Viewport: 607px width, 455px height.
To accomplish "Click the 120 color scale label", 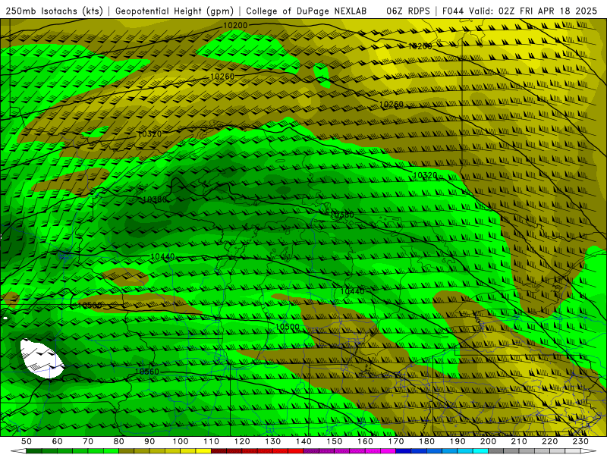I will [x=242, y=441].
